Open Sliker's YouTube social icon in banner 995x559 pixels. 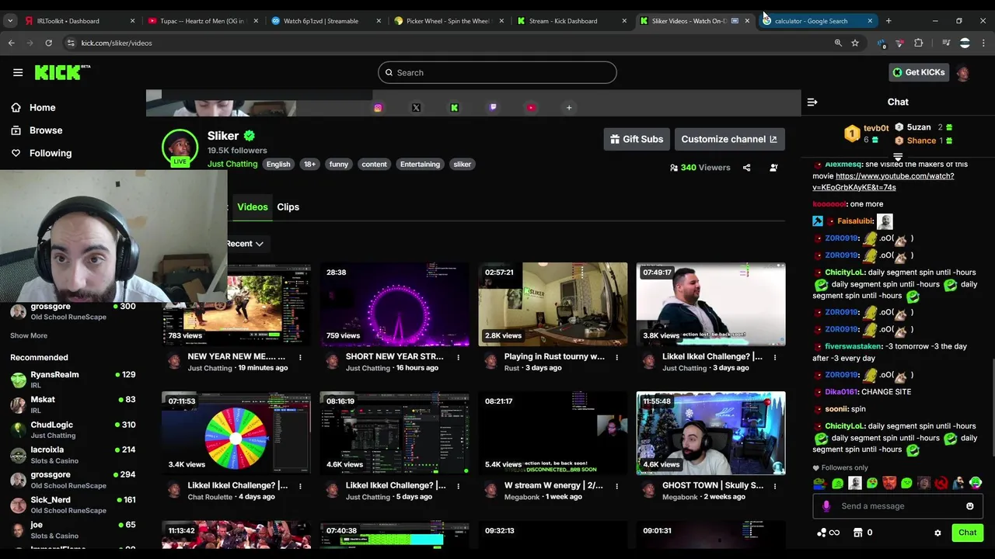click(x=531, y=108)
